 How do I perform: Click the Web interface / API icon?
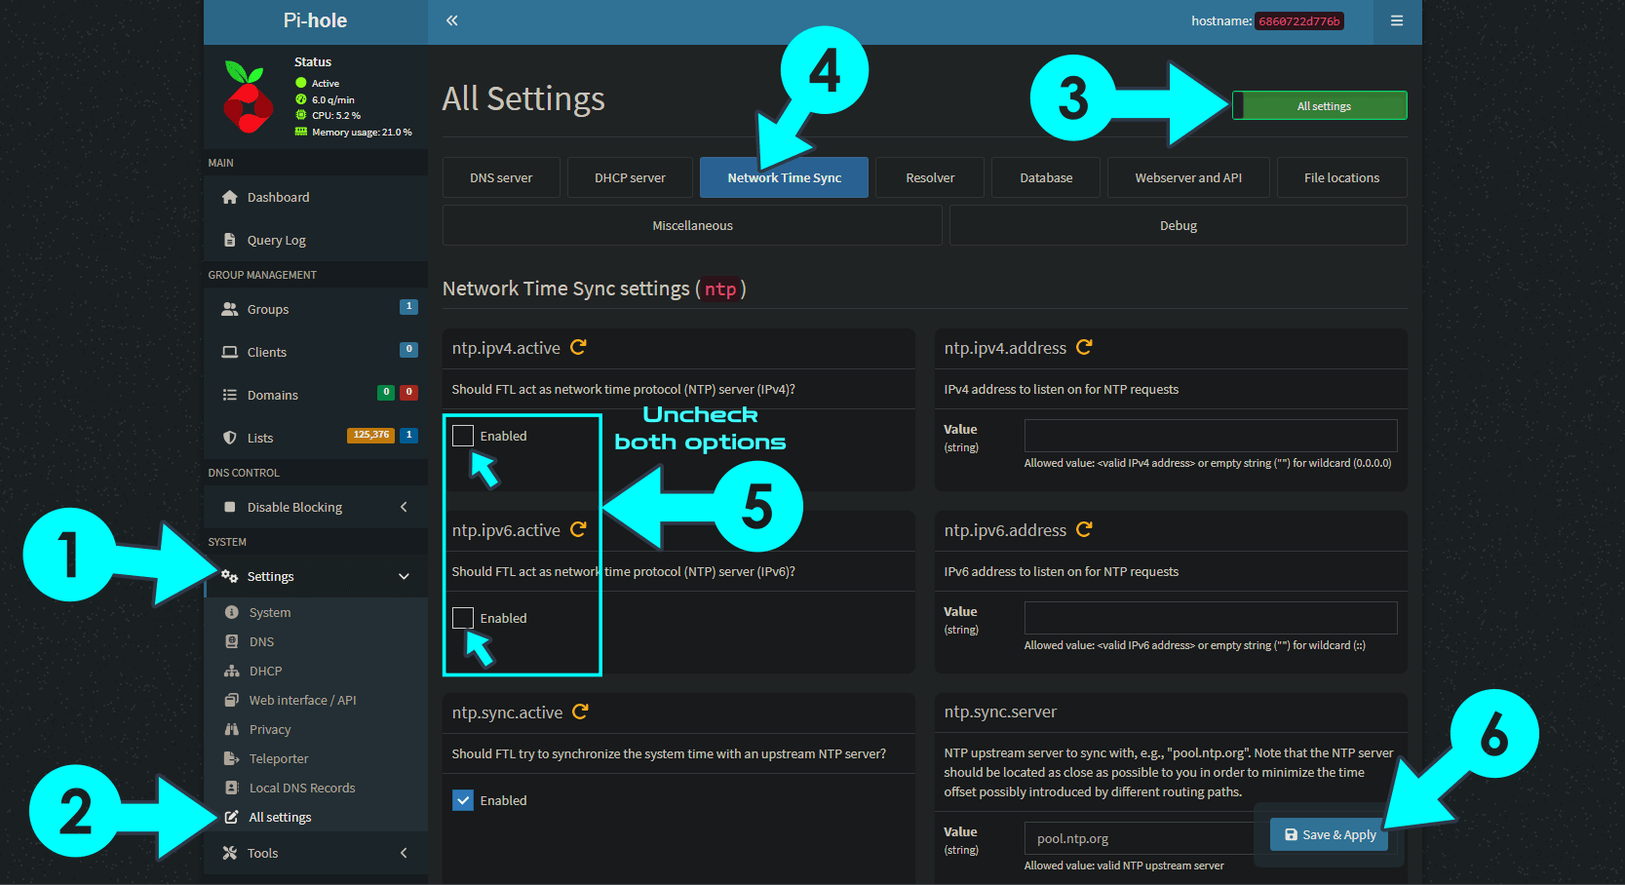(x=232, y=700)
